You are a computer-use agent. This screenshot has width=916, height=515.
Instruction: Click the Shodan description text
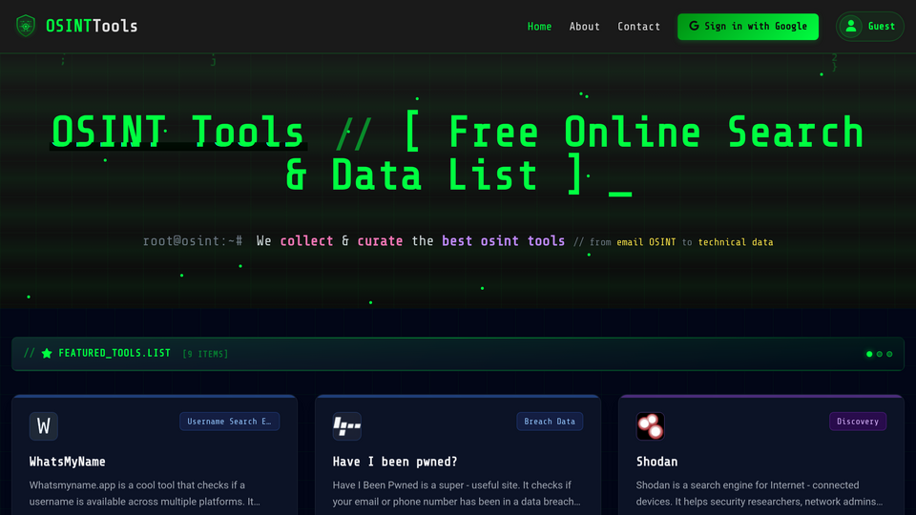click(760, 493)
